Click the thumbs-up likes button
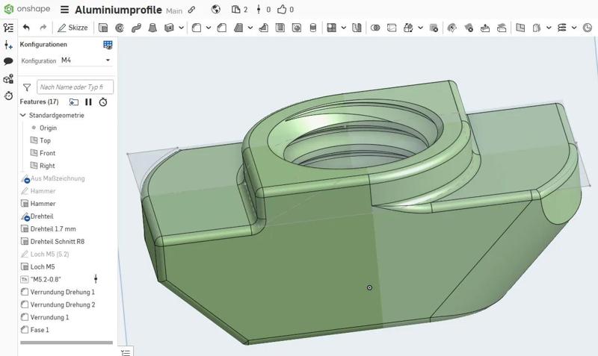Image resolution: width=598 pixels, height=356 pixels. click(286, 10)
